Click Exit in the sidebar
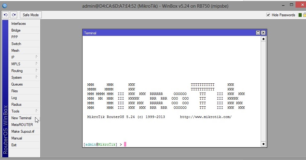 (24, 145)
